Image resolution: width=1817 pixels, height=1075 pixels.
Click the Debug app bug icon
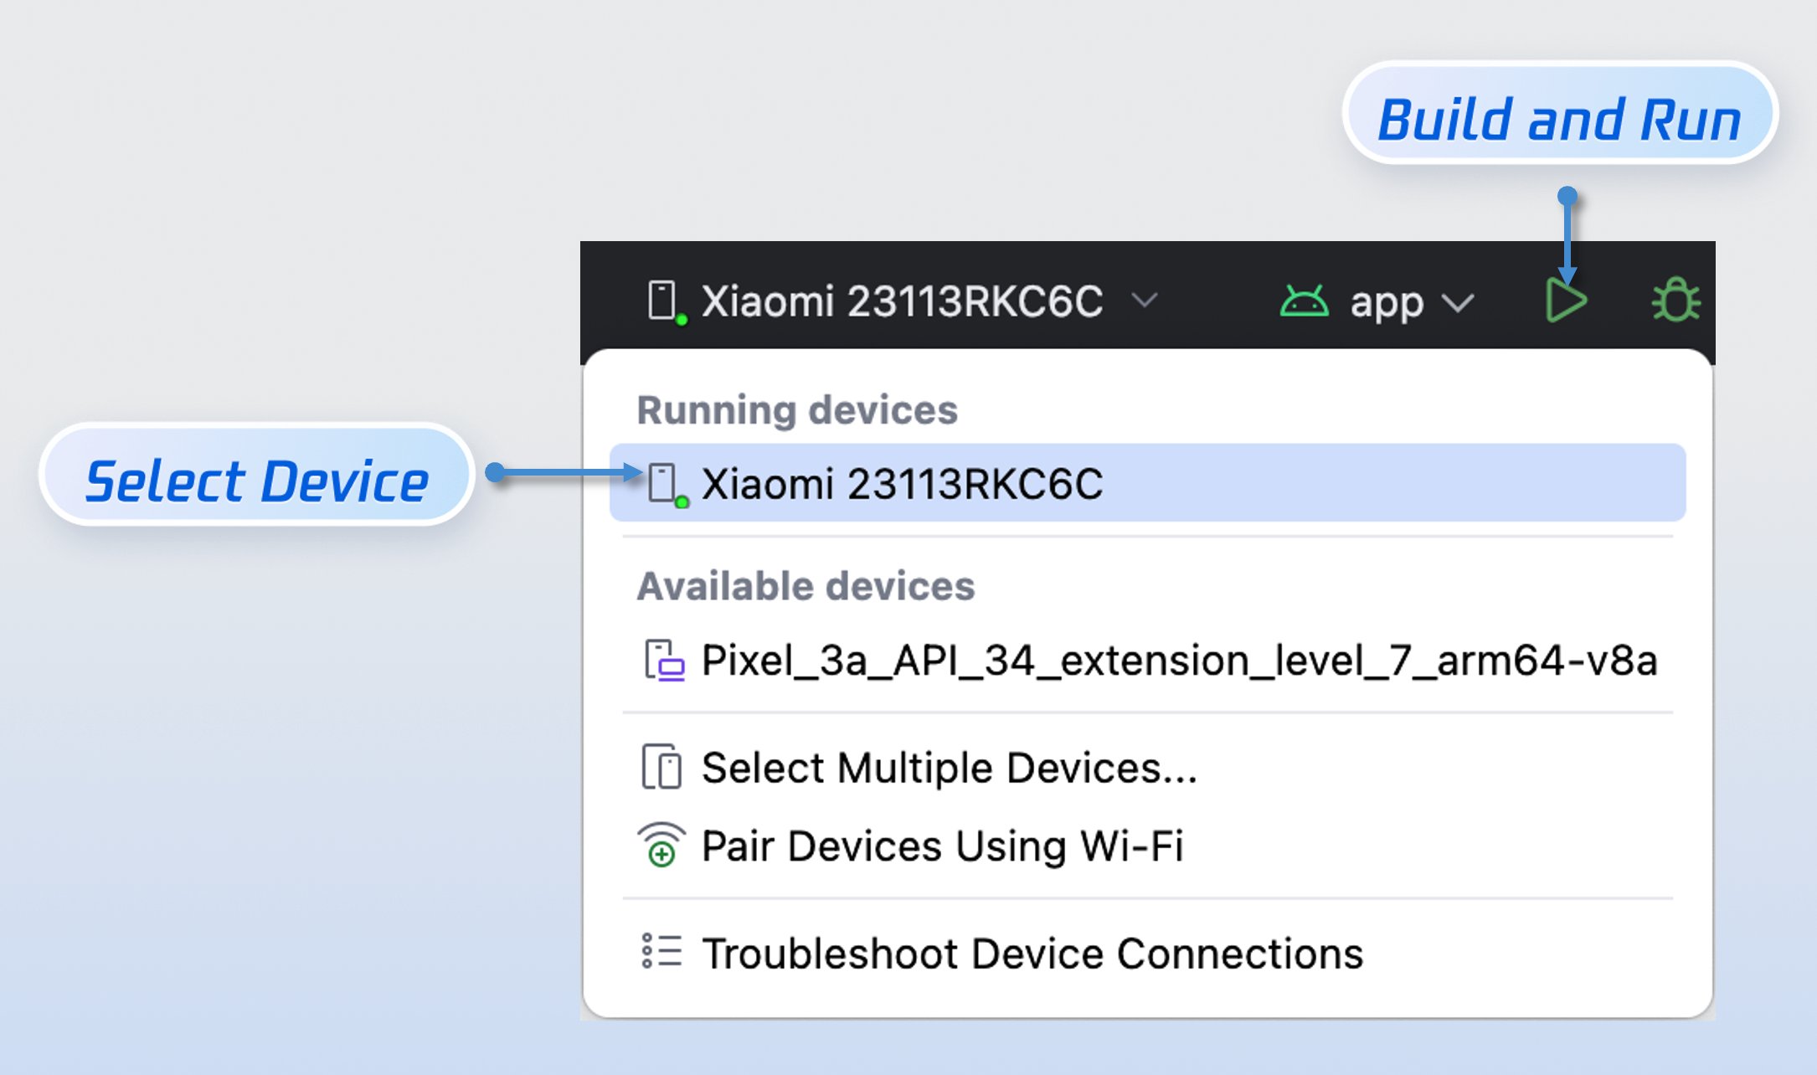pyautogui.click(x=1675, y=301)
